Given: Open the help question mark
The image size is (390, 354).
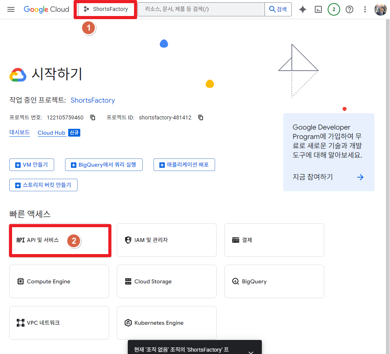Looking at the screenshot, I should pos(349,9).
